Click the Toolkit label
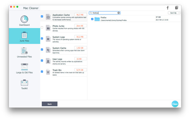190x120 pixels. pyautogui.click(x=24, y=88)
